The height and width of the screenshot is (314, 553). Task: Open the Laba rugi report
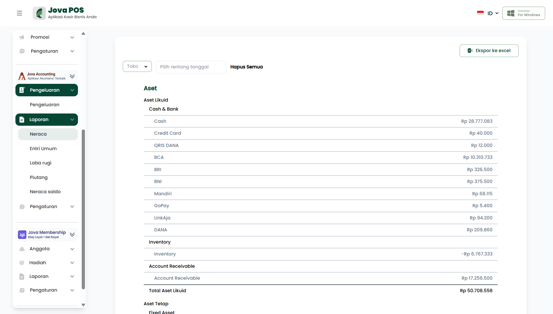40,163
